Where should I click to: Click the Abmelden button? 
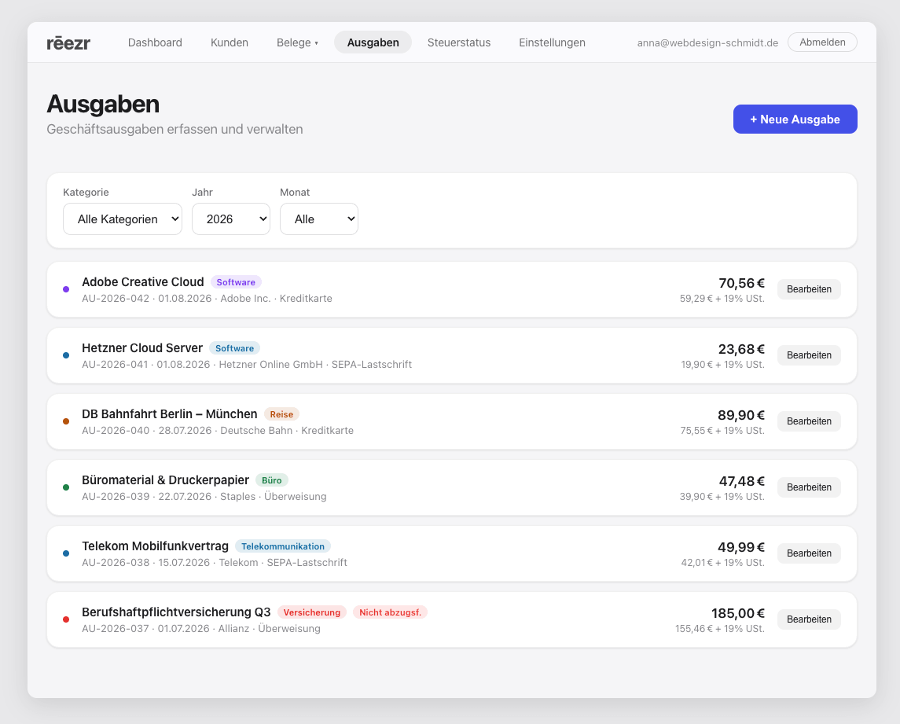[822, 42]
